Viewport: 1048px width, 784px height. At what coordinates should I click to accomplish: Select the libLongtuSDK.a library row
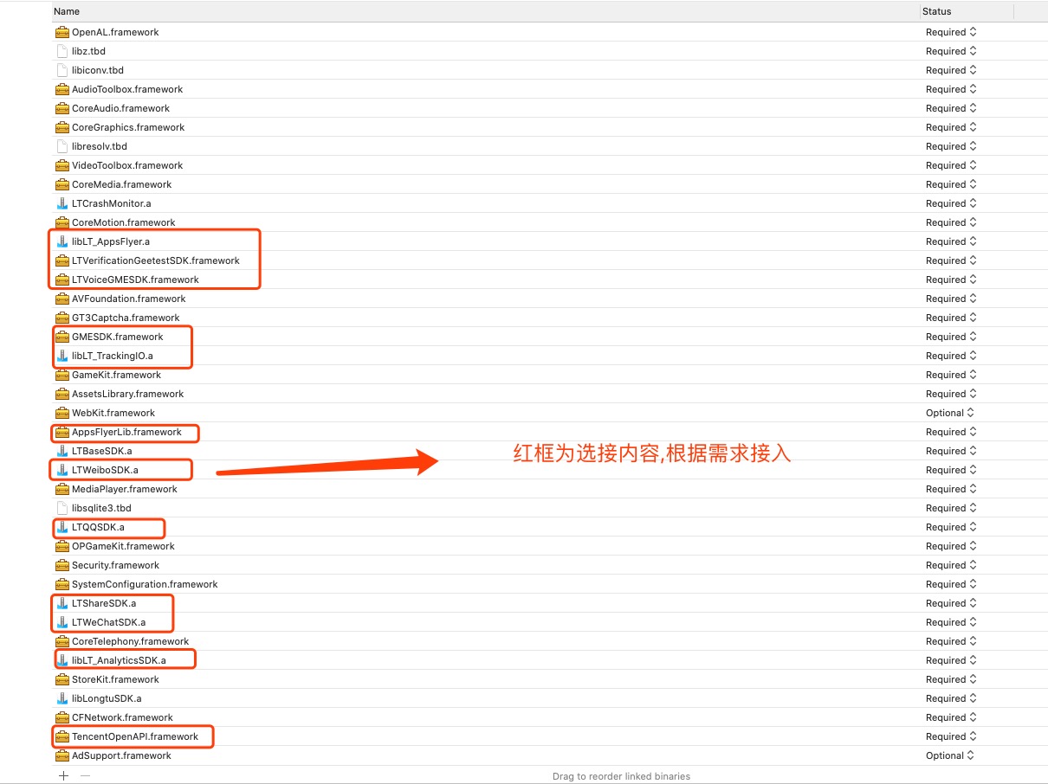click(107, 698)
